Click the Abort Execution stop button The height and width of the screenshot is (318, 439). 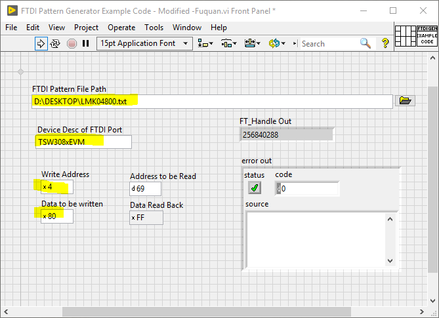click(x=72, y=44)
